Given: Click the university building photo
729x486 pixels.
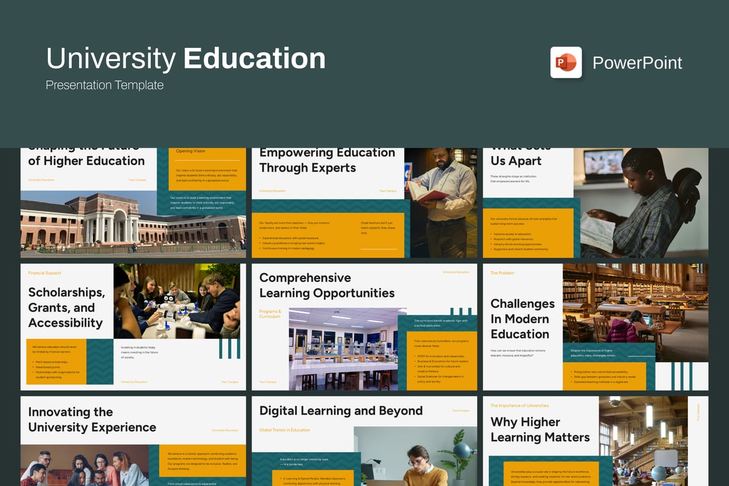Looking at the screenshot, I should click(x=133, y=224).
